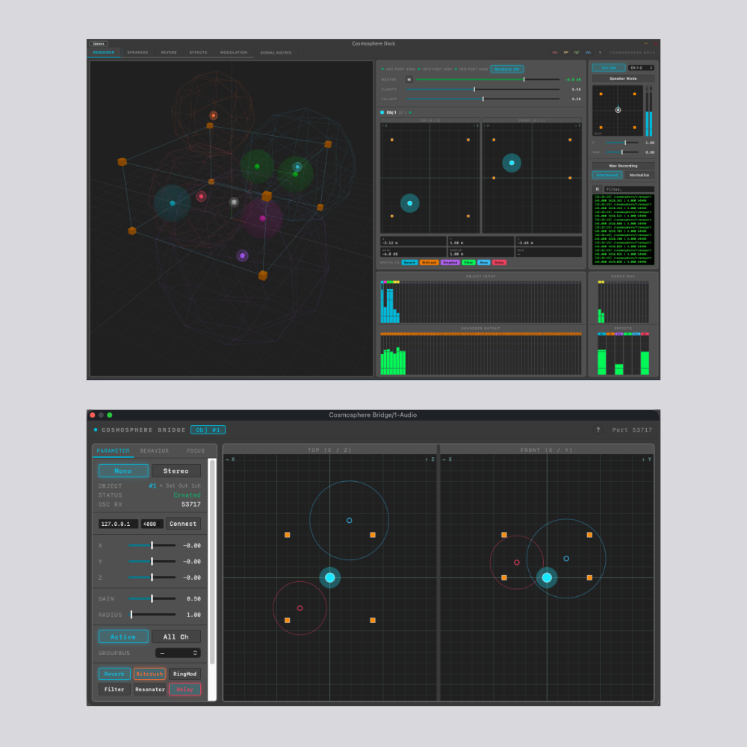Switch to the Effects tab

pyautogui.click(x=198, y=52)
